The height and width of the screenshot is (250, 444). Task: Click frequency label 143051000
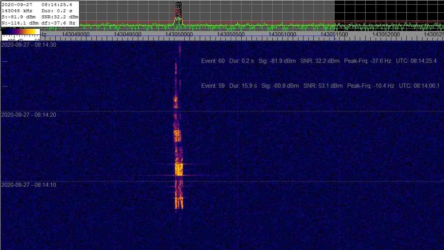282,34
